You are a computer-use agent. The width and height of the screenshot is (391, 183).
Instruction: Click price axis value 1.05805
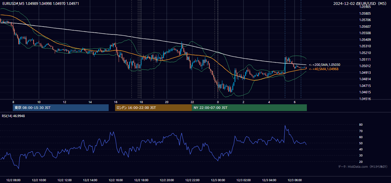365,13
